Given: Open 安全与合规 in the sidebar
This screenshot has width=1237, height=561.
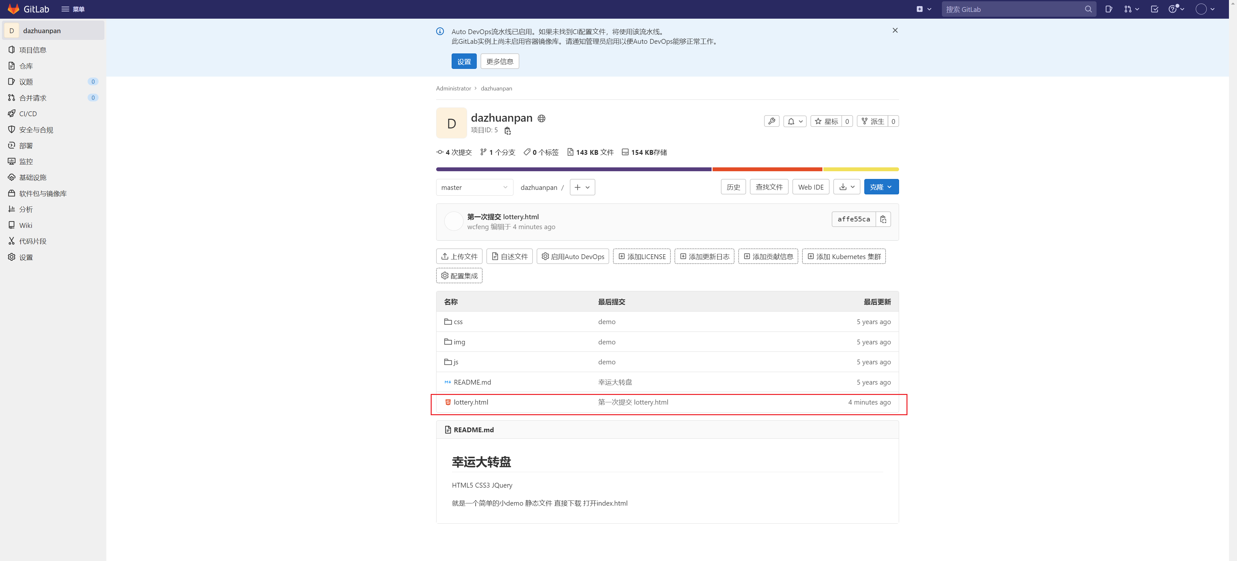Looking at the screenshot, I should tap(53, 130).
